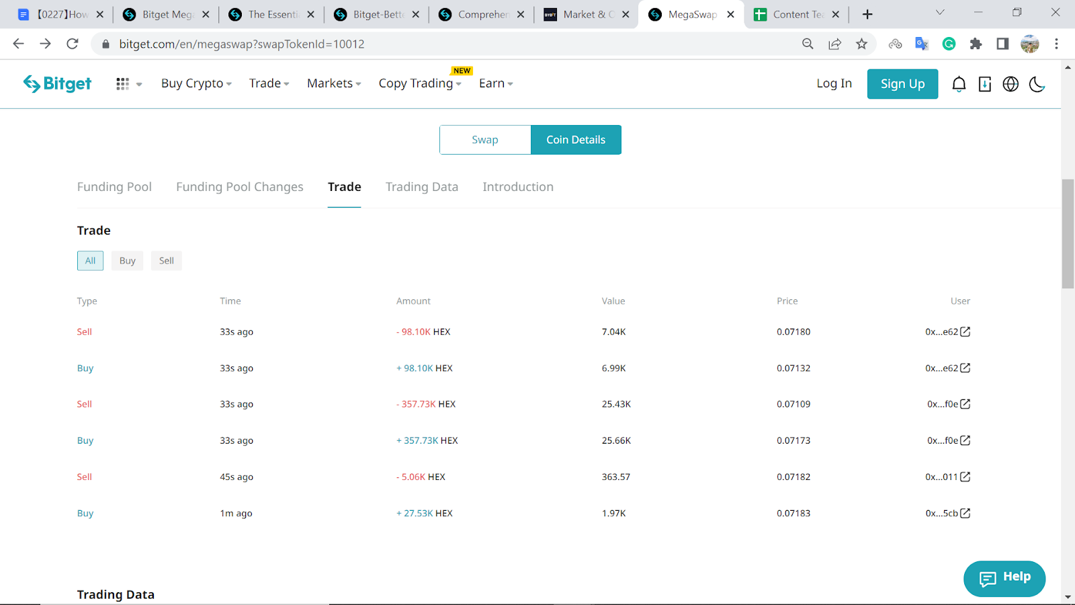Filter trades by All
Image resolution: width=1075 pixels, height=605 pixels.
point(90,261)
